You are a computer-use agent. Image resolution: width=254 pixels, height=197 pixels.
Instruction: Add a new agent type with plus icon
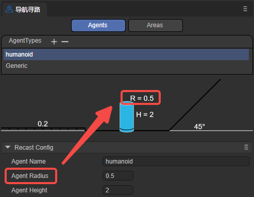click(x=54, y=42)
